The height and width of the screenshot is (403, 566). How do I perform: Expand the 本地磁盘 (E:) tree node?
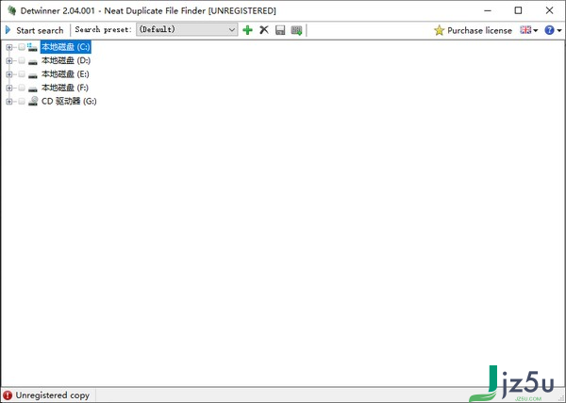pyautogui.click(x=9, y=74)
